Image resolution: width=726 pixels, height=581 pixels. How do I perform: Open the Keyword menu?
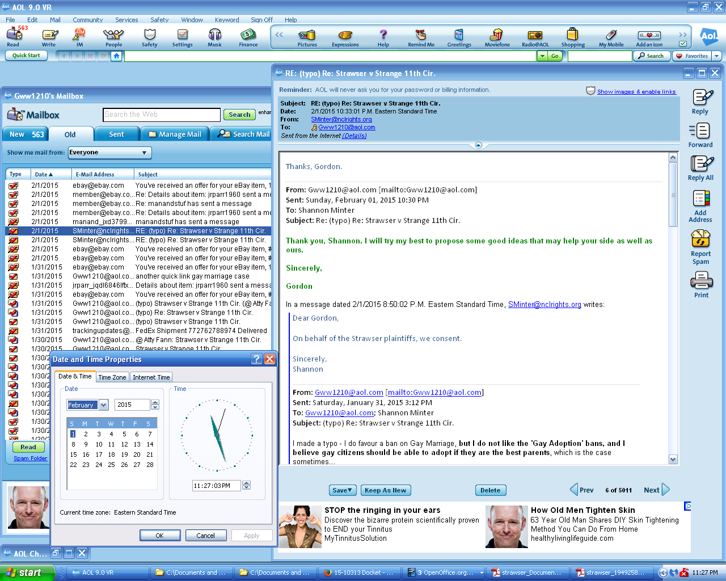(227, 19)
